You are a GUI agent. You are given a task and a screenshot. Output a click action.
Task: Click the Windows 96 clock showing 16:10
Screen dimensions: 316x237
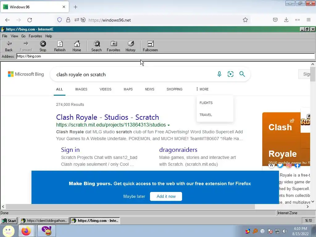[308, 221]
